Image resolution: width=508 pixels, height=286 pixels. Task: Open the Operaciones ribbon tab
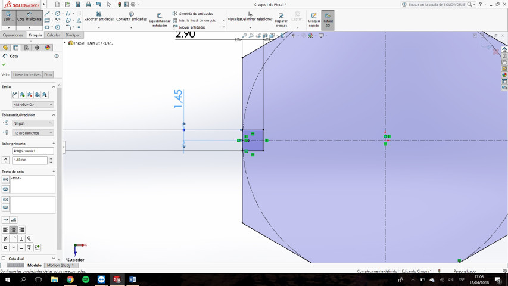pos(13,35)
